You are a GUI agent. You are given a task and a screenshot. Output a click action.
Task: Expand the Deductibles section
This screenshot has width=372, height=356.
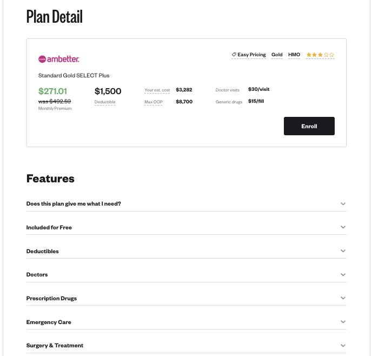(186, 251)
